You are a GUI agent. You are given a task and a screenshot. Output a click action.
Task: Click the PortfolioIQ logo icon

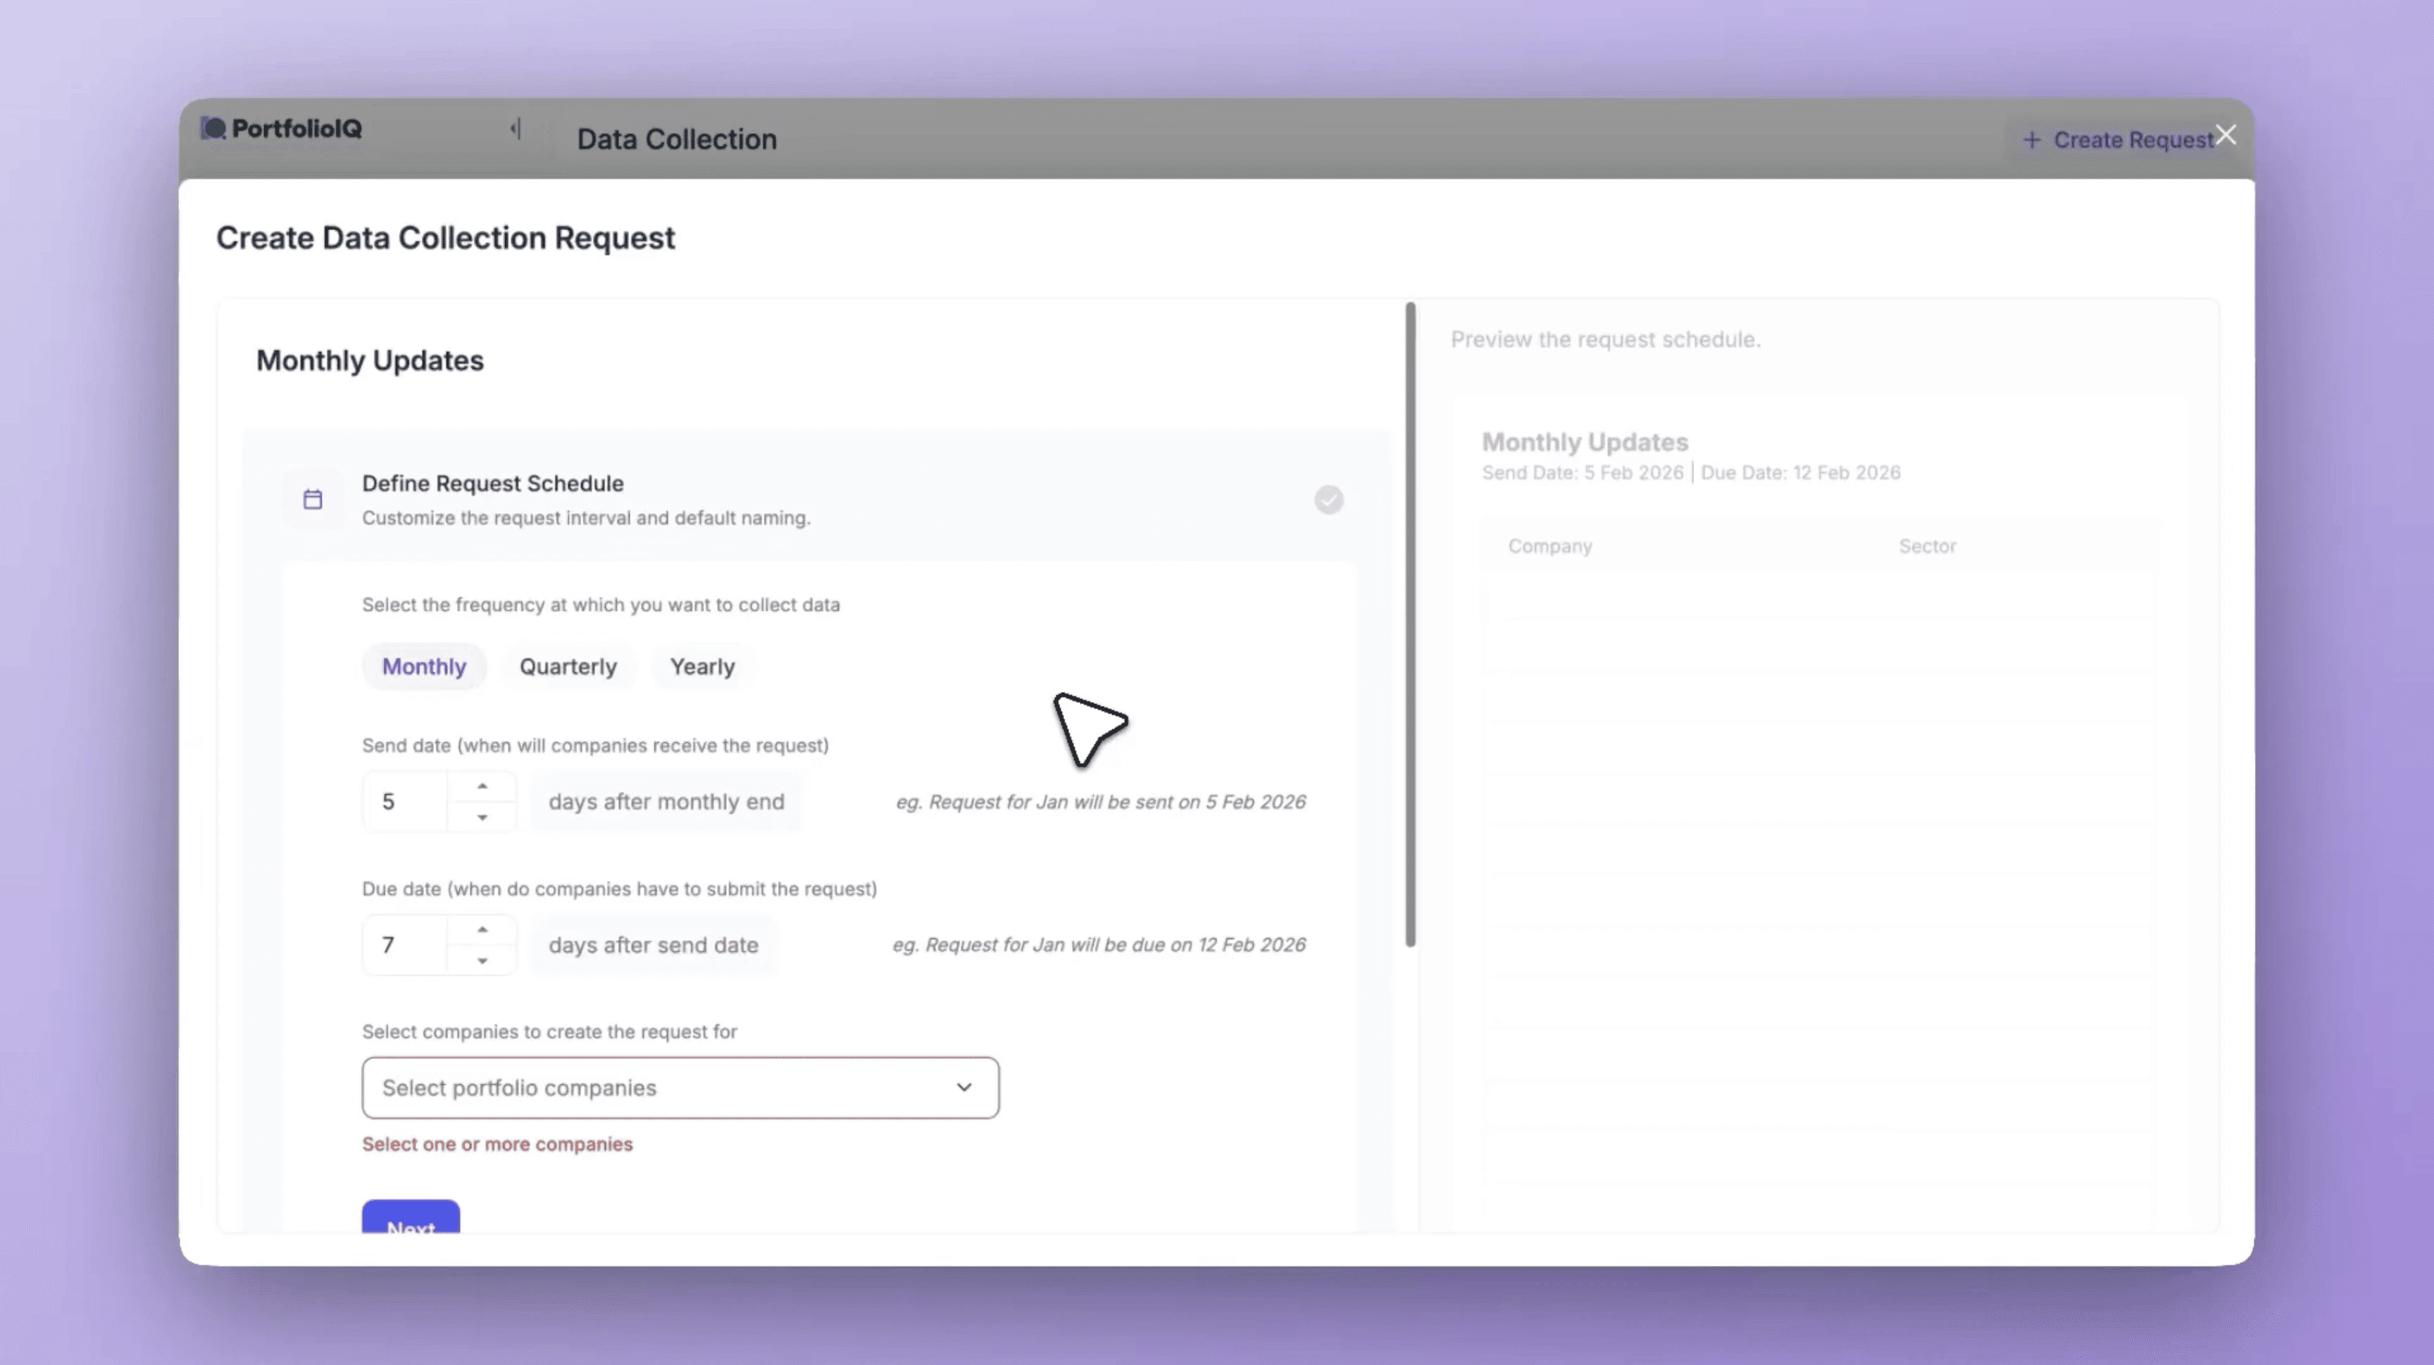[213, 128]
